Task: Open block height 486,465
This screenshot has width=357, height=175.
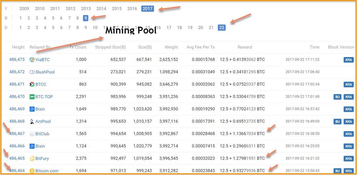Action: click(x=17, y=158)
